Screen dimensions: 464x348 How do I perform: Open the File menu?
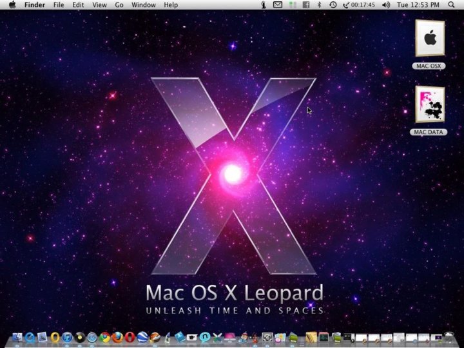pos(59,5)
